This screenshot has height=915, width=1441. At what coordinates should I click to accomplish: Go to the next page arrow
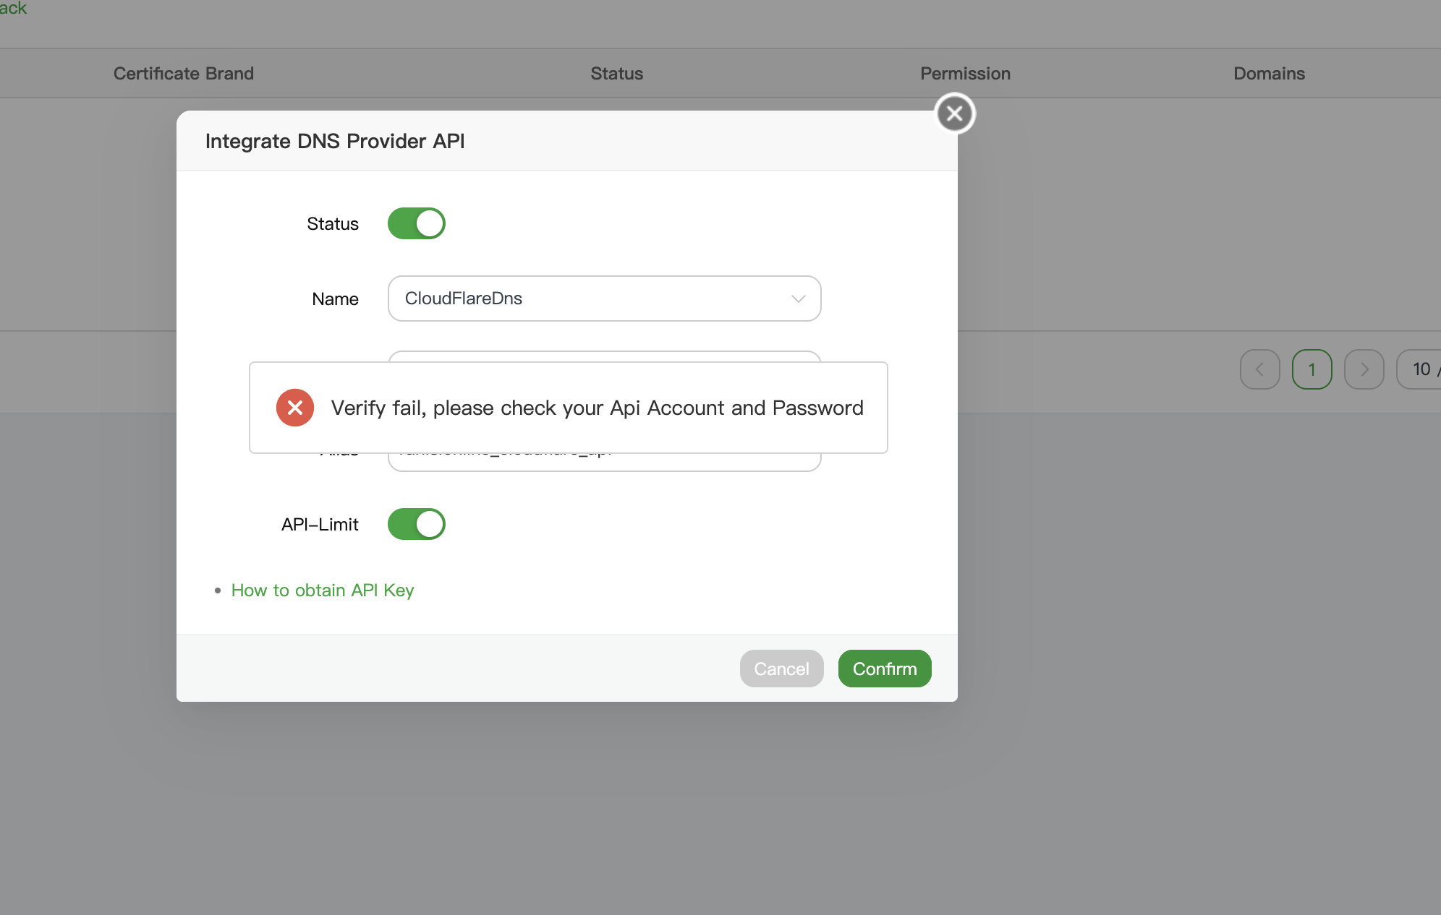[1364, 369]
